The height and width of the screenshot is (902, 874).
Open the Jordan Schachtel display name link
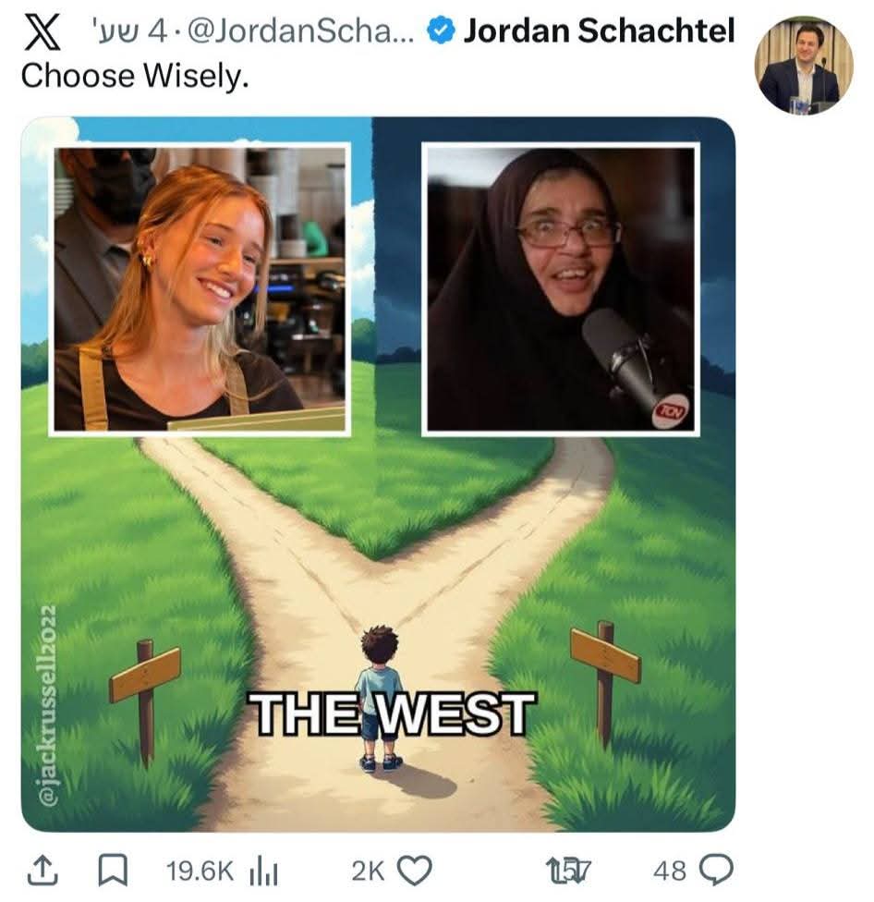(600, 30)
